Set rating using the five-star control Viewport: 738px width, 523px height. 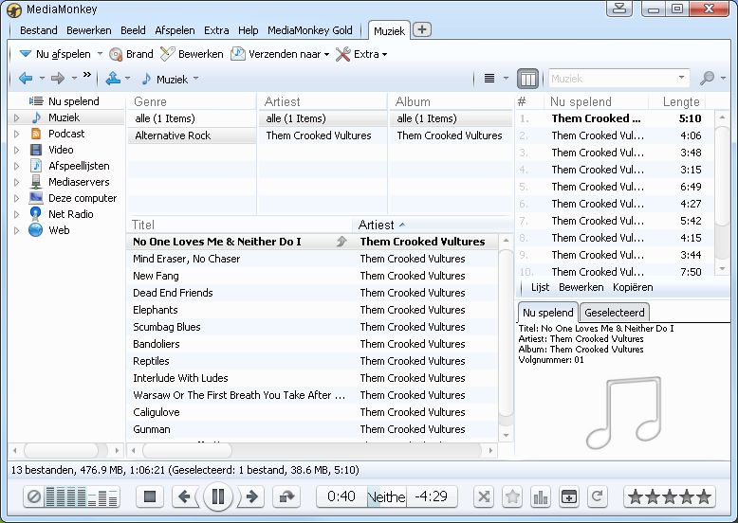click(x=669, y=496)
